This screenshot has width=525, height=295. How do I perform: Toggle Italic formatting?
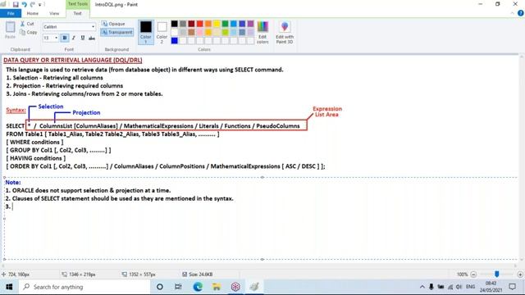point(74,38)
